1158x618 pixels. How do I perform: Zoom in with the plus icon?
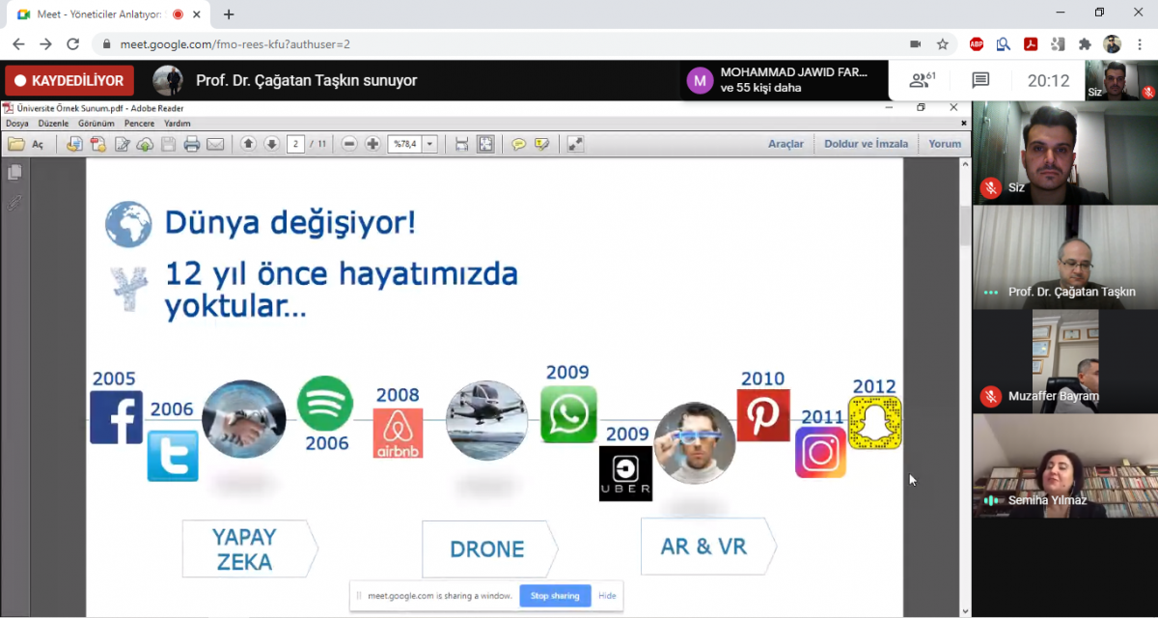click(372, 144)
